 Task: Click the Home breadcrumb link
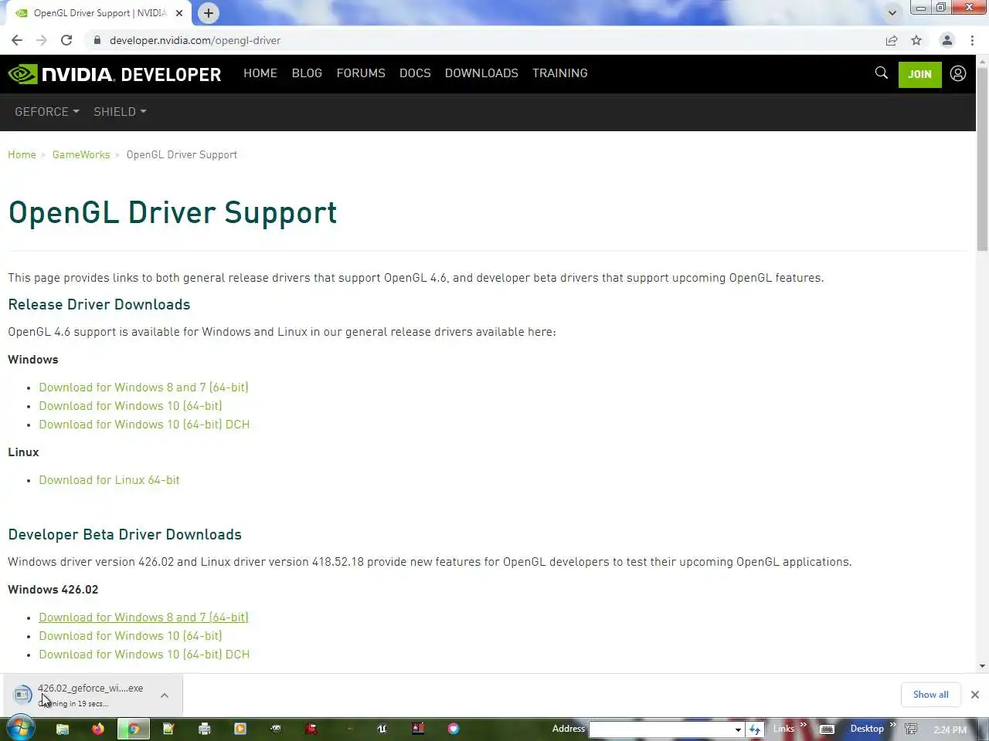22,155
